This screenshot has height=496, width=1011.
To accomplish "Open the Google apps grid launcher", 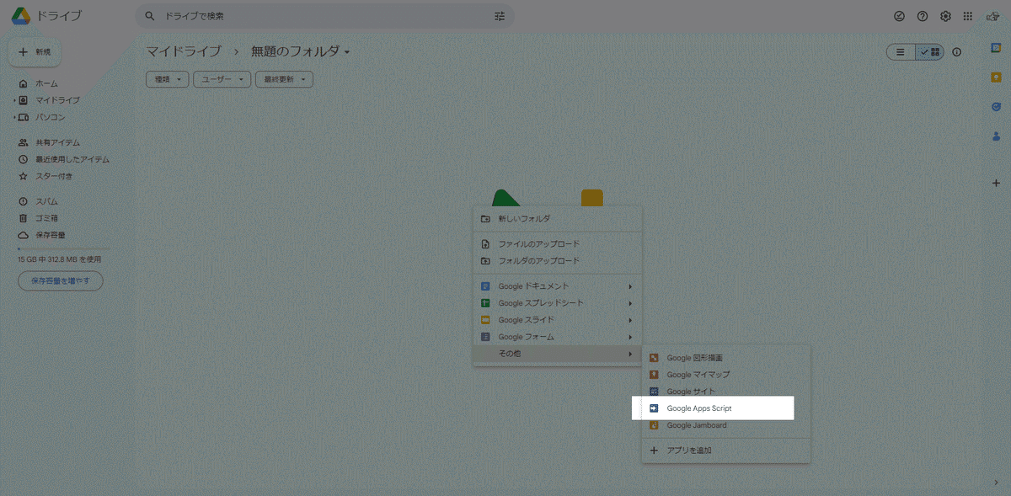I will click(968, 16).
